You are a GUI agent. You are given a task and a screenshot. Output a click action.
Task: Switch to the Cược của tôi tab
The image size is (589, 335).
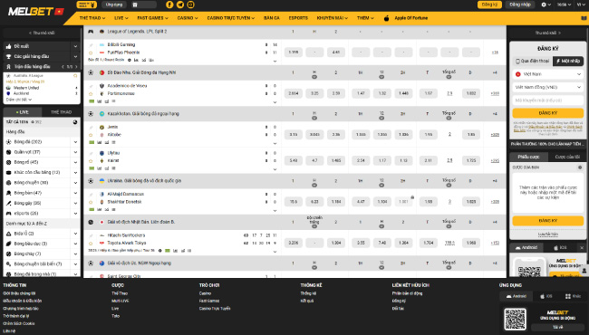(567, 157)
